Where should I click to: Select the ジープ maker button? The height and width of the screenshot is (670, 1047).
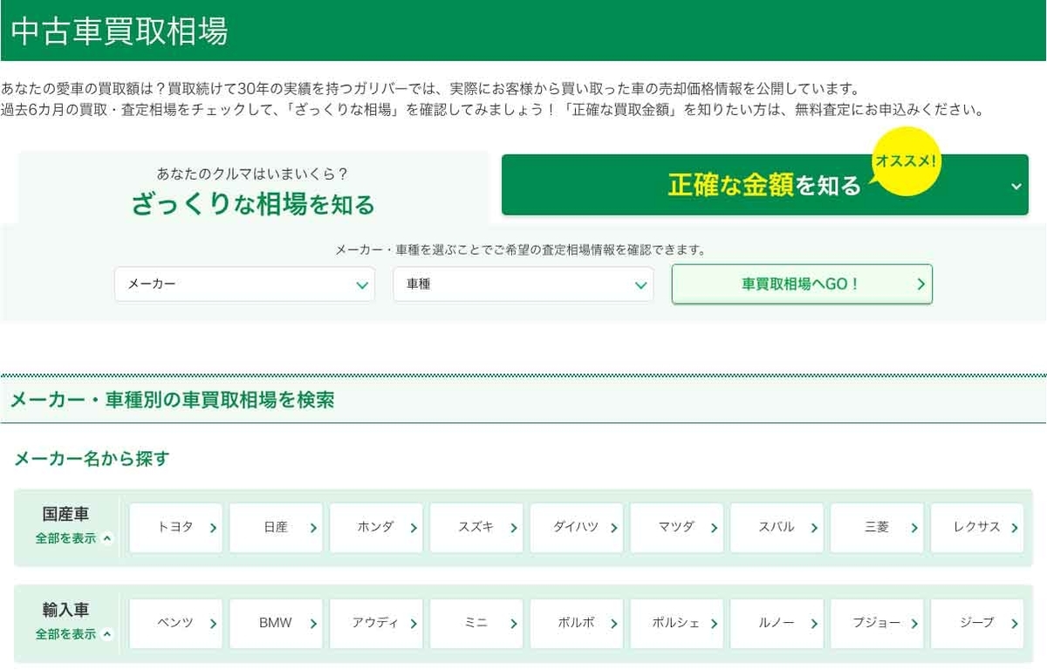[977, 624]
